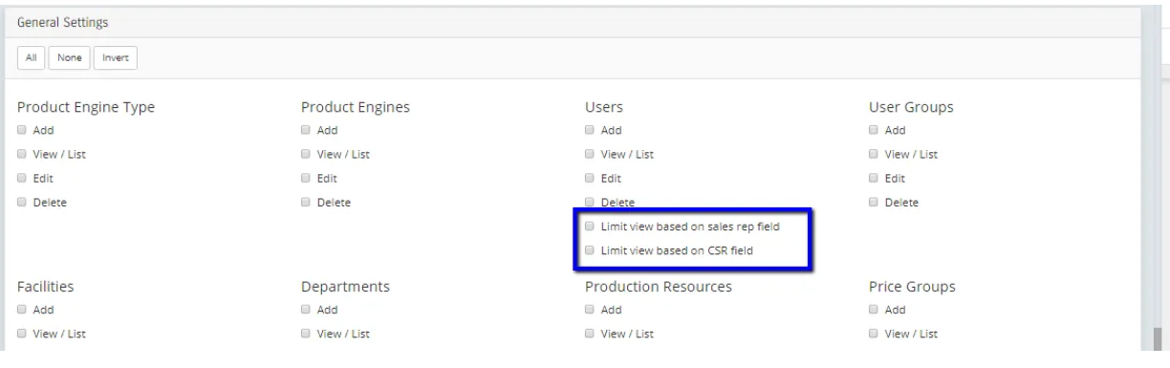The width and height of the screenshot is (1170, 368).
Task: Check Delete under User Groups
Action: (x=874, y=202)
